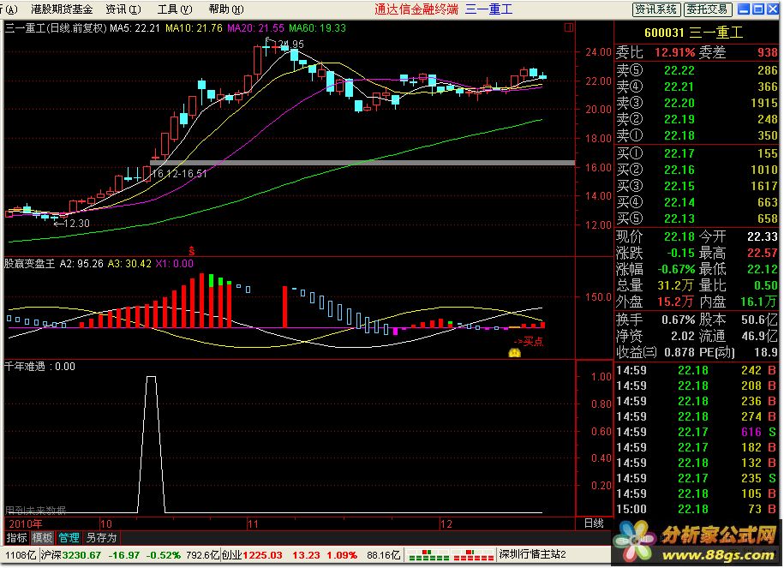Click the month 12 timeline marker
The image size is (784, 568).
(446, 524)
